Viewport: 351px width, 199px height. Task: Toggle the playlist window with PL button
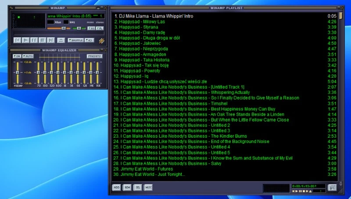pos(100,28)
